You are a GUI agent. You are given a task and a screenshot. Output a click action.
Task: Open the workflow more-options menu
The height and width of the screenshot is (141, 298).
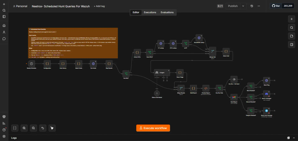click(259, 6)
